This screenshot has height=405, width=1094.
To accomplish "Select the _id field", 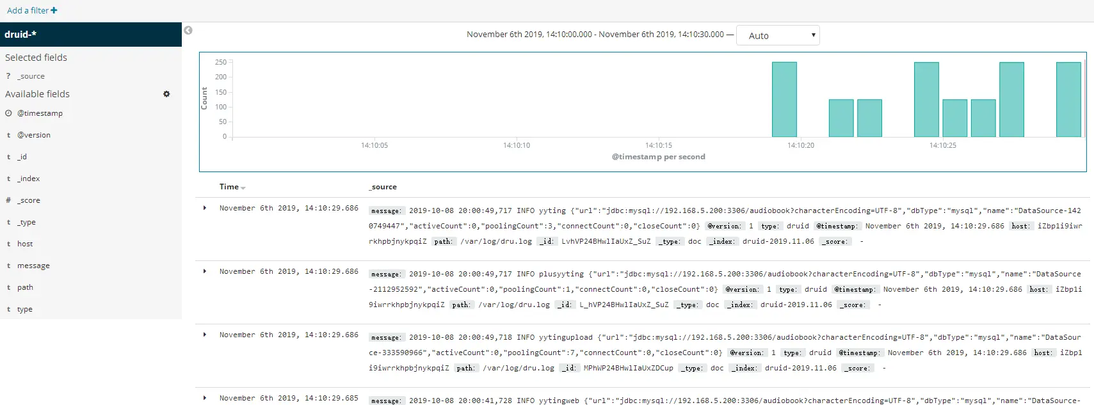I will pyautogui.click(x=22, y=157).
